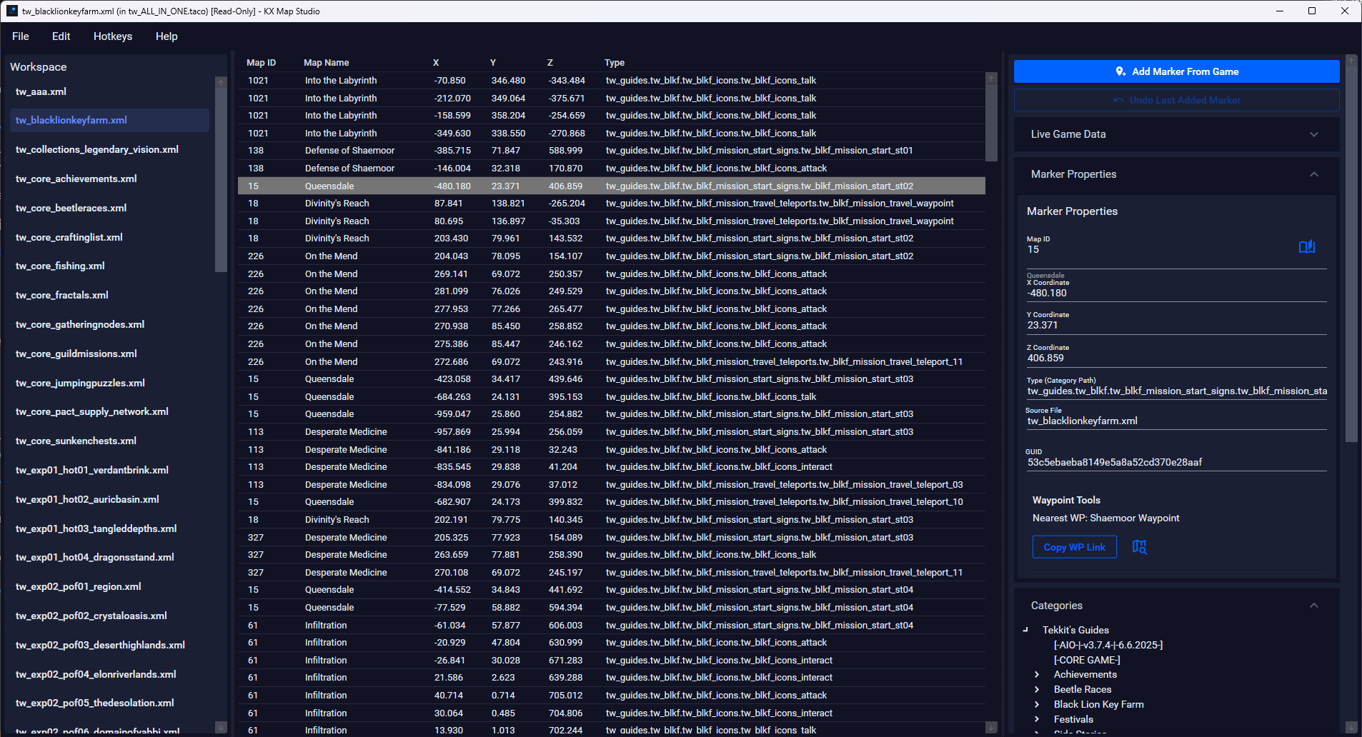Click the down arrow of the right panel scrollbar
Screen dimensions: 1362x737
[x=1351, y=727]
